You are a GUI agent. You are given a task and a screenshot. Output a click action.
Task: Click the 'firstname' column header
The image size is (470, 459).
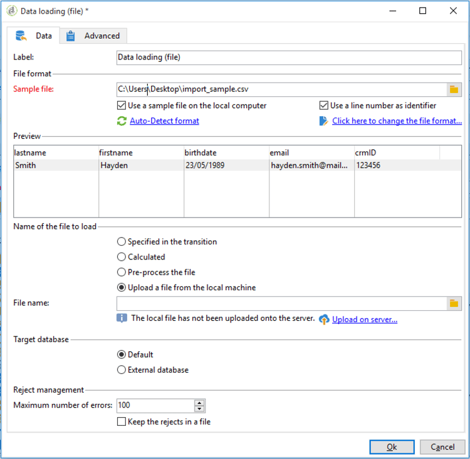click(141, 153)
